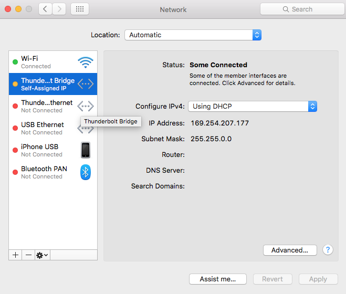
Task: Click the Wi-Fi signal icon in sidebar
Action: point(85,62)
